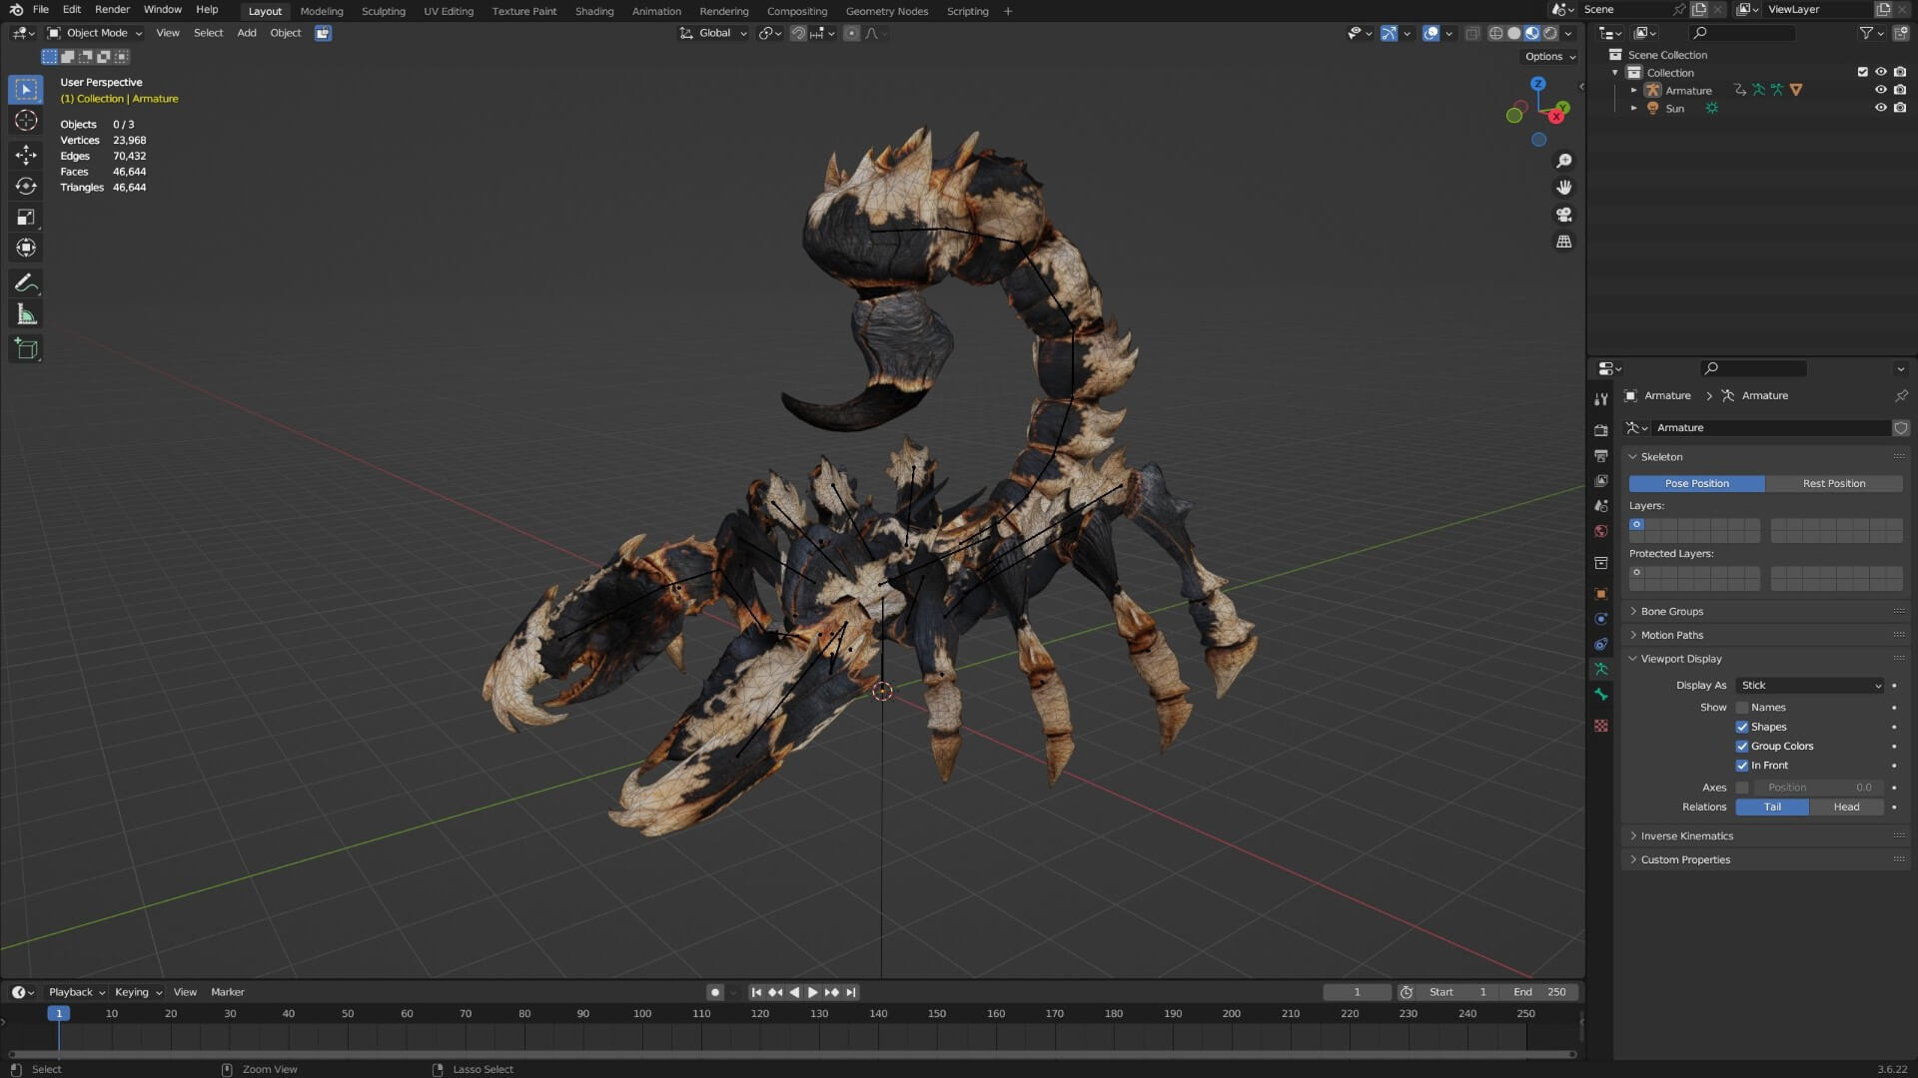Click the Pose Position button
The image size is (1918, 1078).
pyautogui.click(x=1696, y=484)
